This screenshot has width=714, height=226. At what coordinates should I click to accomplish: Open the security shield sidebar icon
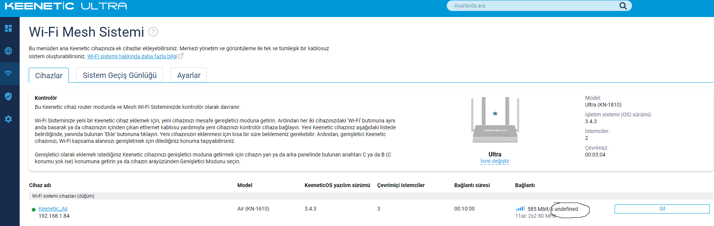[8, 96]
